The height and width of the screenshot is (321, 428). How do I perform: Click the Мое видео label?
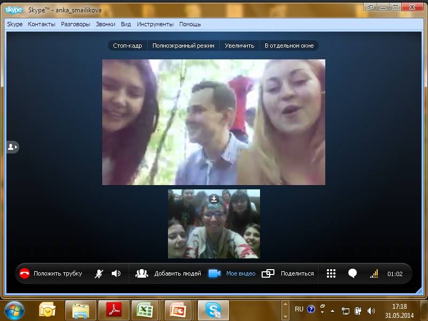coord(241,273)
